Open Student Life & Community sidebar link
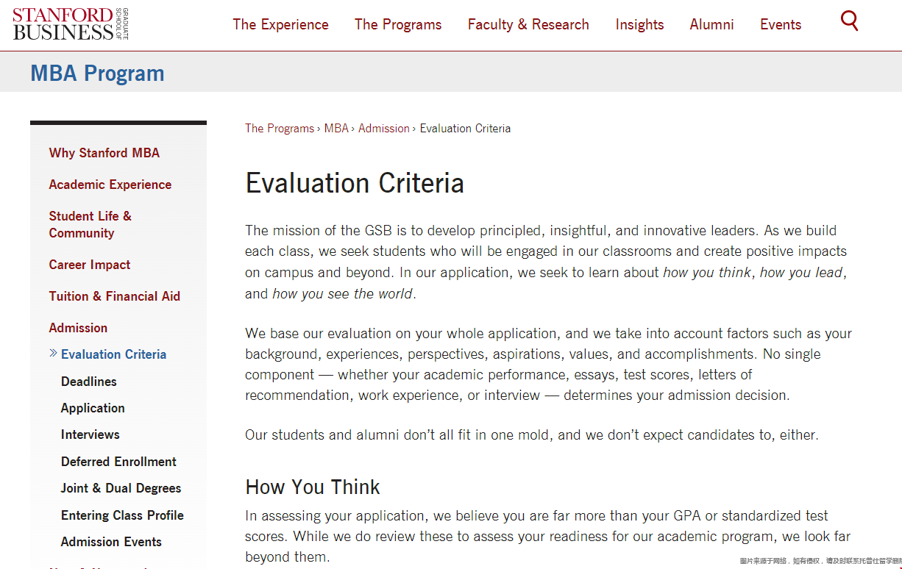 (x=90, y=224)
